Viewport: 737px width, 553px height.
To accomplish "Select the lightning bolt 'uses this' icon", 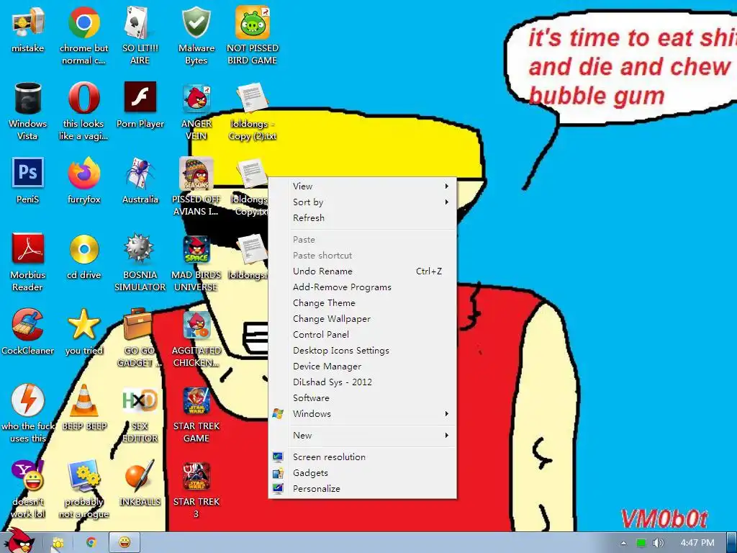I will [x=28, y=414].
